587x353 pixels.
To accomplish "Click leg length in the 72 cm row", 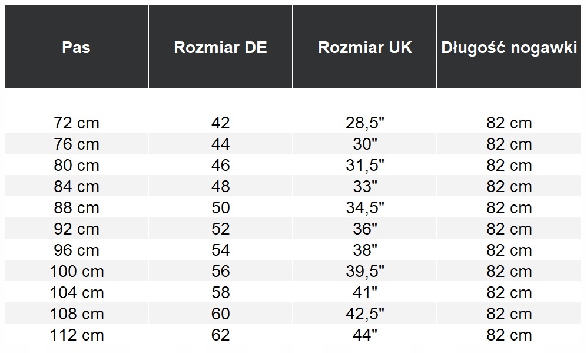I will point(509,123).
